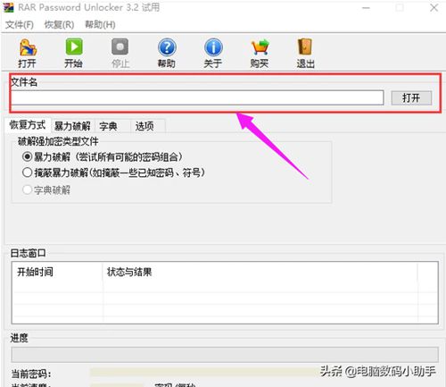Show the 关于 info icon dialog
Image resolution: width=446 pixels, height=387 pixels.
point(213,47)
